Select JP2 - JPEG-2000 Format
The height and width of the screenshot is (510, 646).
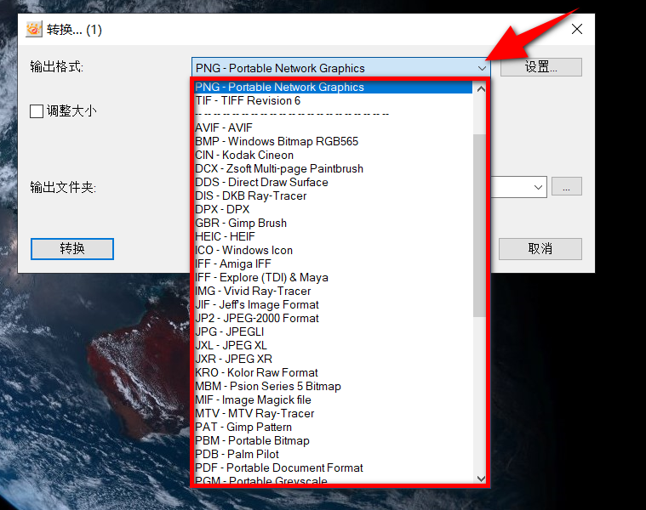click(x=257, y=319)
